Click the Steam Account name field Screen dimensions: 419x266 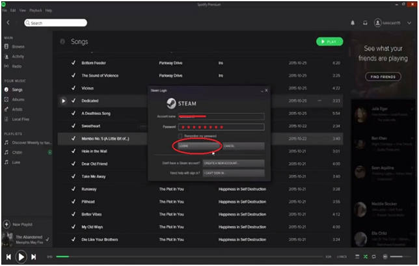pos(221,116)
